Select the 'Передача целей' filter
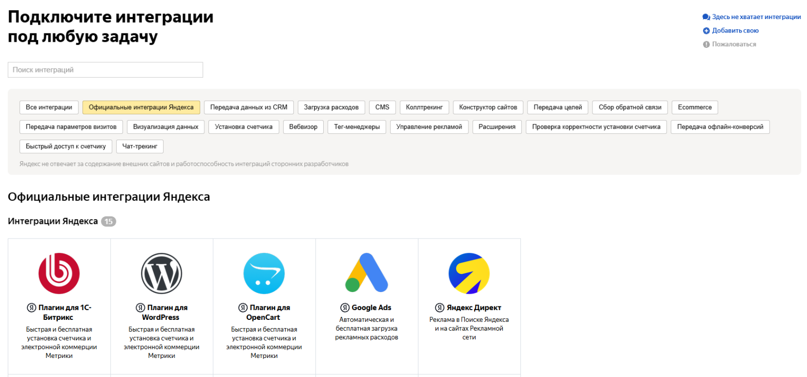The image size is (807, 377). coord(558,107)
